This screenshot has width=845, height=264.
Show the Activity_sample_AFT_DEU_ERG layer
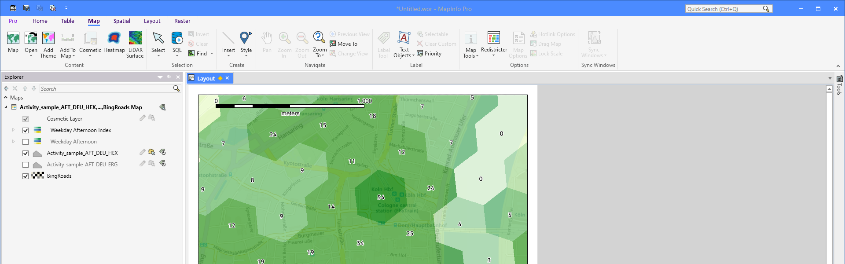point(26,165)
